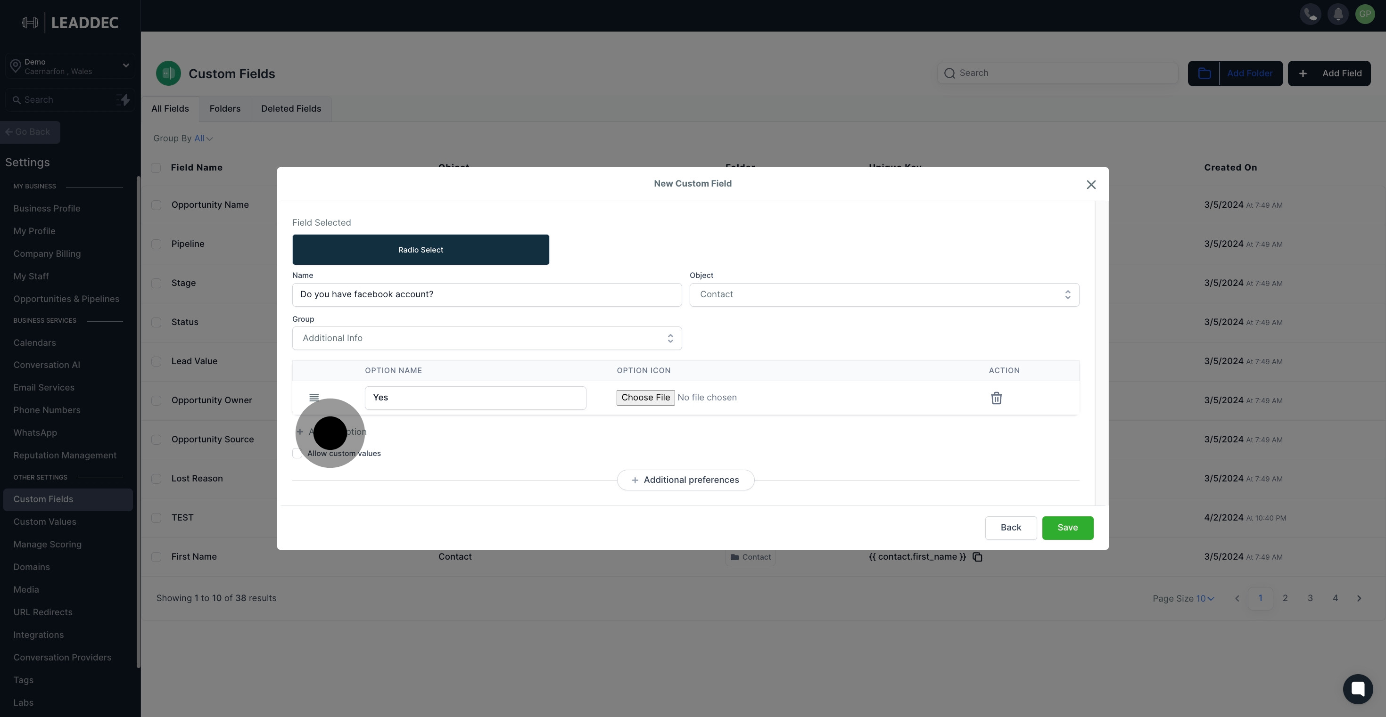Go to page 4 of results
The width and height of the screenshot is (1386, 717).
click(1335, 598)
